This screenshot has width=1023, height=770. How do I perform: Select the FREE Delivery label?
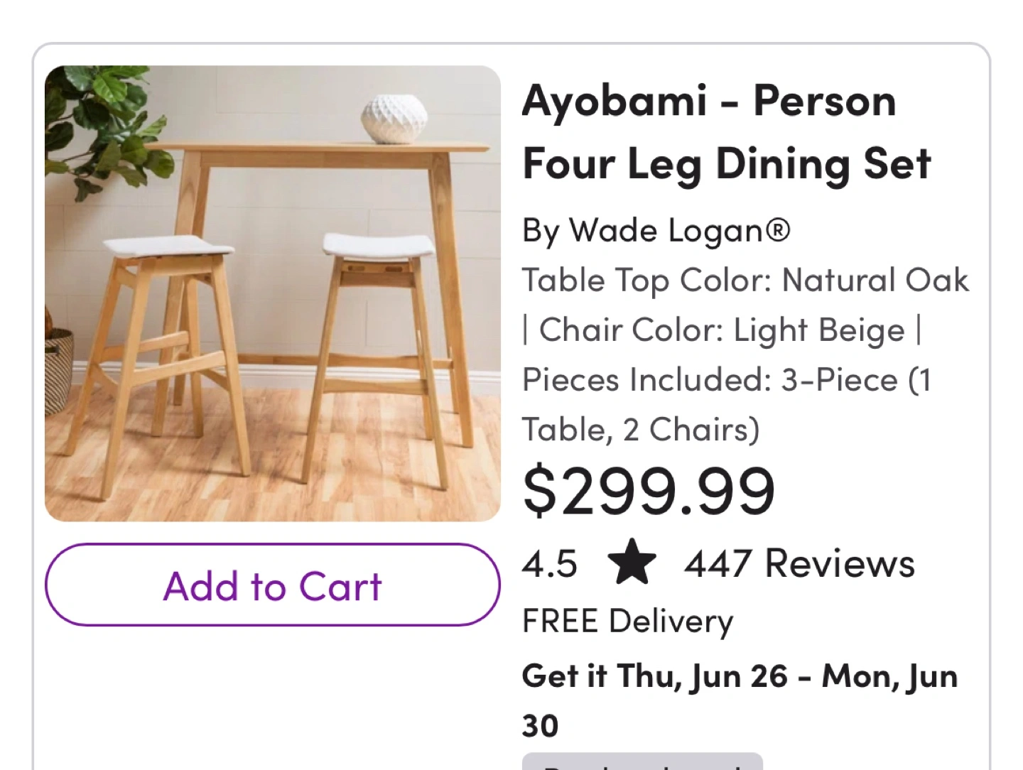[628, 621]
